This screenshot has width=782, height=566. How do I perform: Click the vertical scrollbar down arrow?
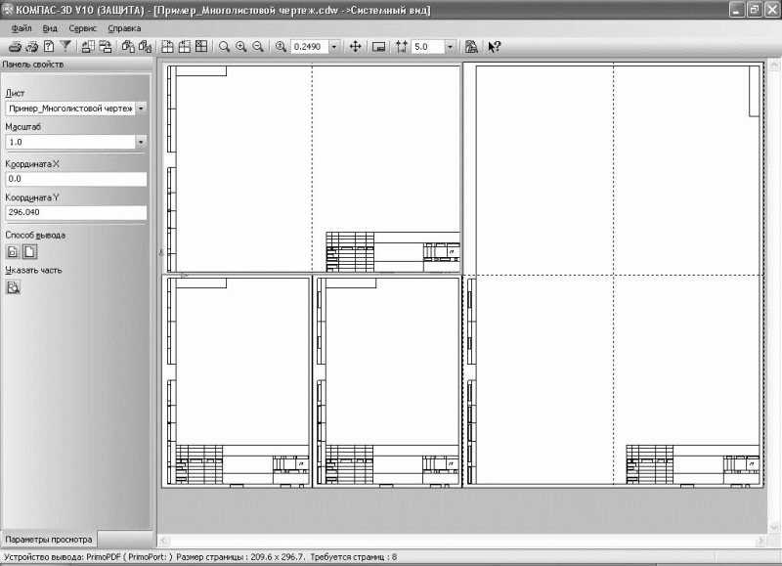pyautogui.click(x=774, y=527)
